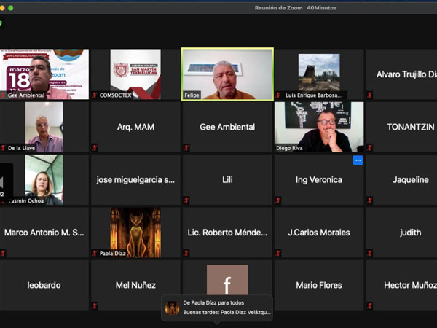Select Yasmin Ochoa's video tile
The width and height of the screenshot is (437, 328).
click(44, 179)
